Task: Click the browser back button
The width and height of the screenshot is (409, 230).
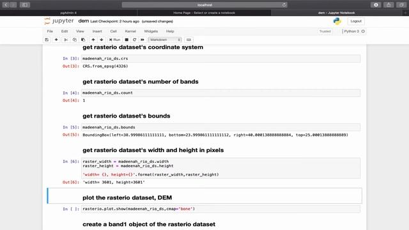Action: click(6, 4)
